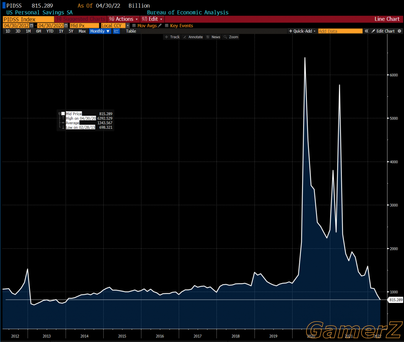Click the Add Data input field
The width and height of the screenshot is (404, 342).
[340, 31]
